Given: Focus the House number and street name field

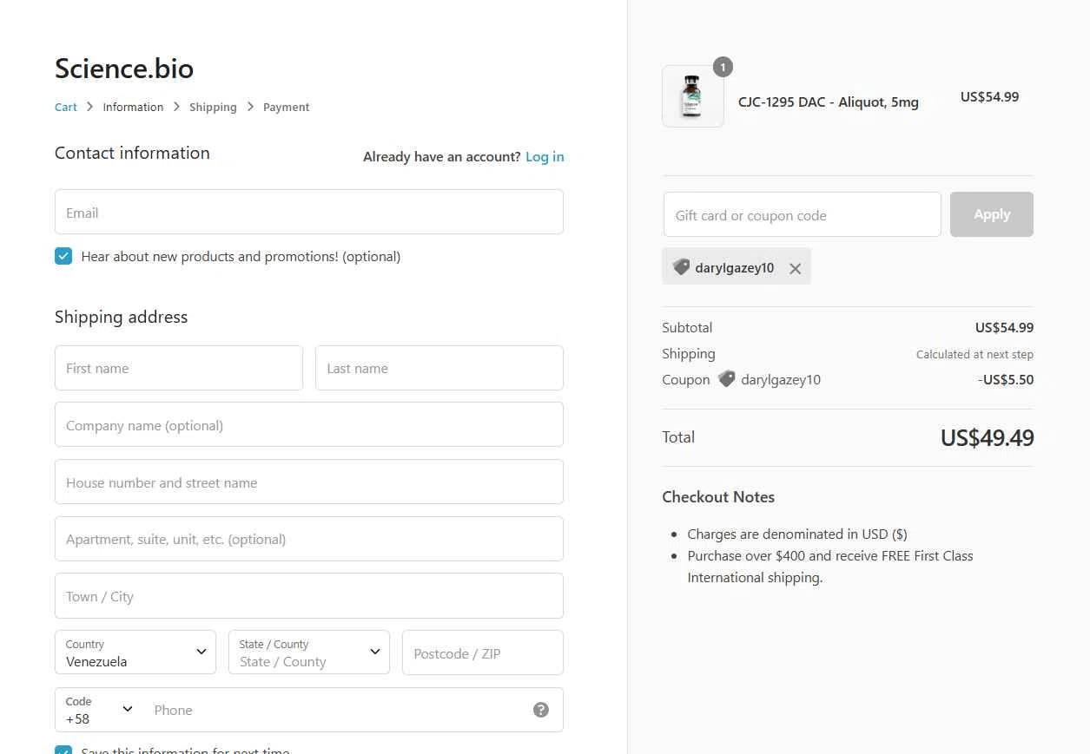Looking at the screenshot, I should (x=309, y=482).
